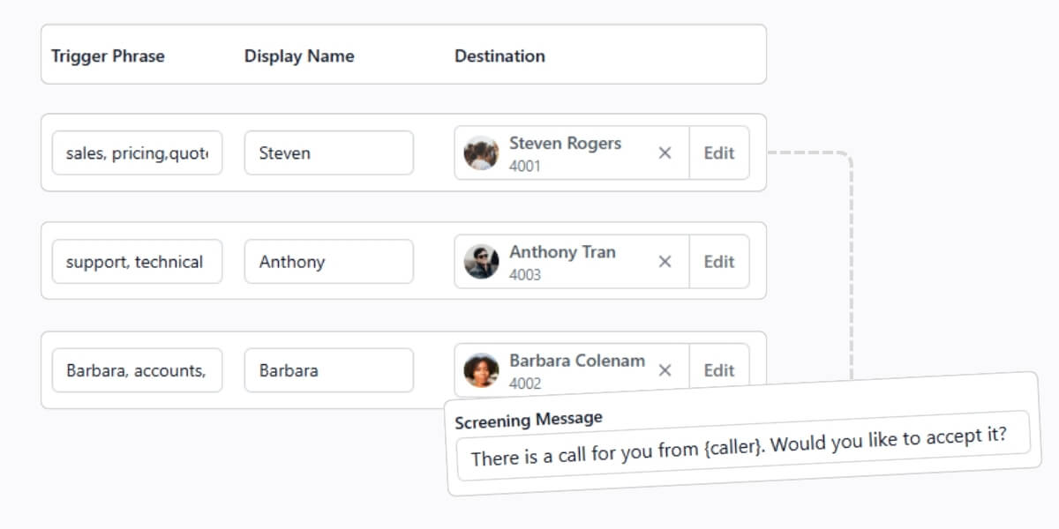
Task: Click Barbara Colenam's avatar photo
Action: tap(481, 370)
